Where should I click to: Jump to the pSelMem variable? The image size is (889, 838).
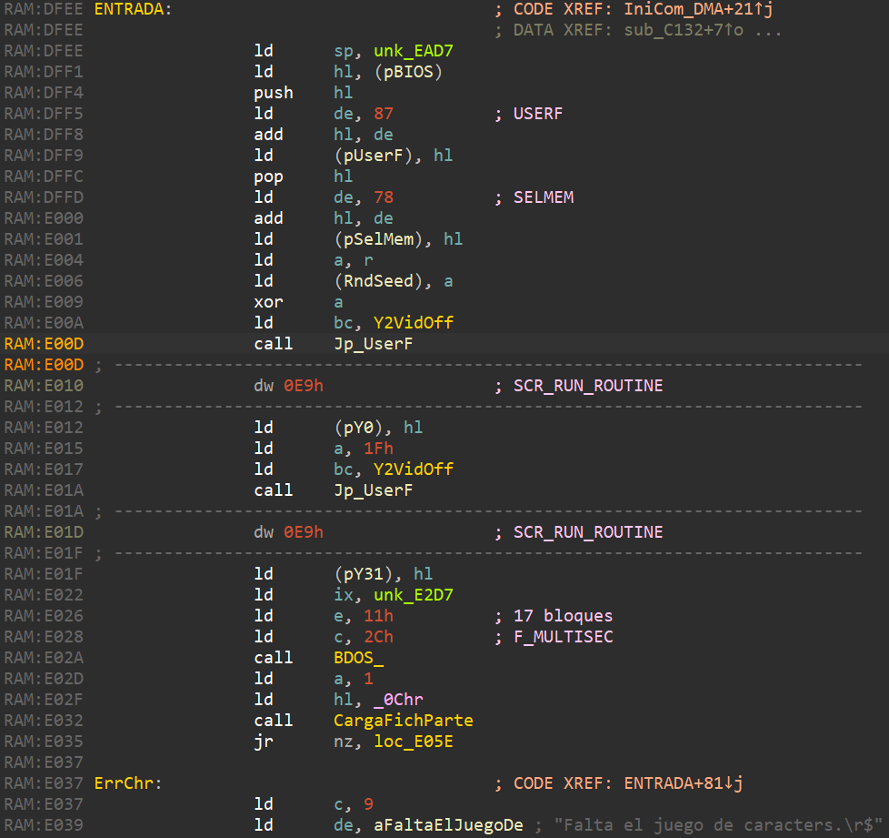click(378, 239)
